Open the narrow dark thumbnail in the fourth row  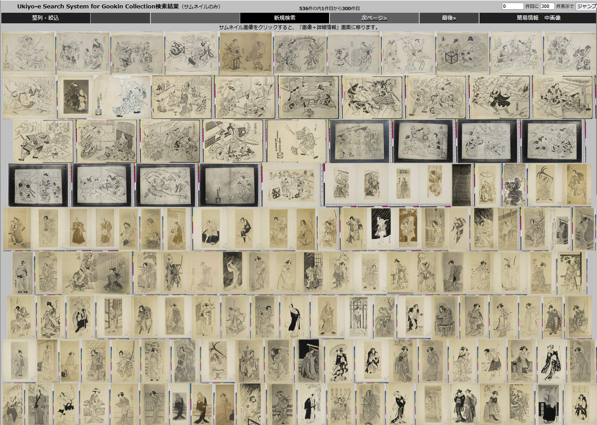(461, 185)
